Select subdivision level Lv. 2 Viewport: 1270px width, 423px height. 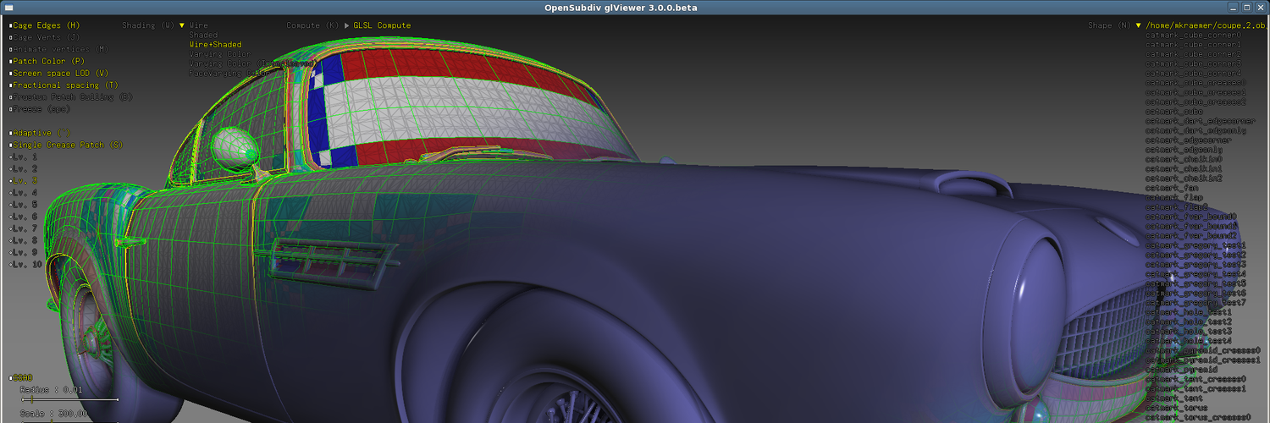coord(25,168)
